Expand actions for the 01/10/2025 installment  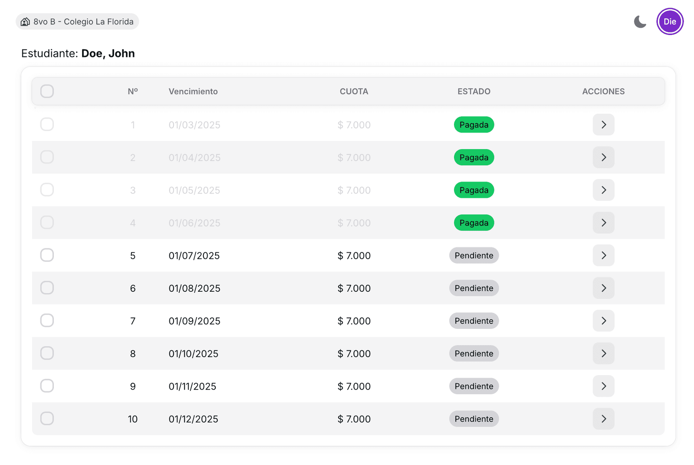tap(604, 353)
